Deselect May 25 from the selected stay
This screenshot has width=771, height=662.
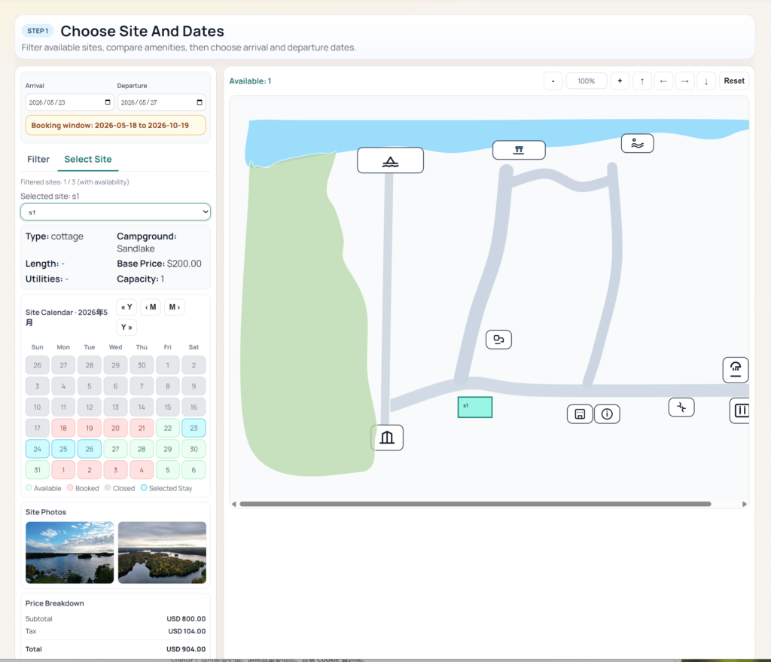click(x=63, y=449)
